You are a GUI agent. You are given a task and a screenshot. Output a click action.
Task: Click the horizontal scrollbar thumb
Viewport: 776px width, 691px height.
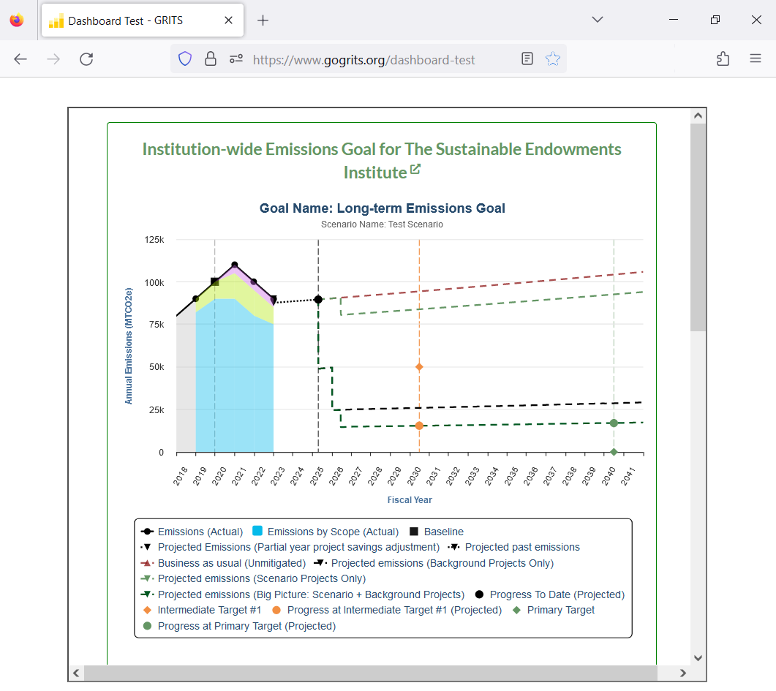tap(370, 673)
